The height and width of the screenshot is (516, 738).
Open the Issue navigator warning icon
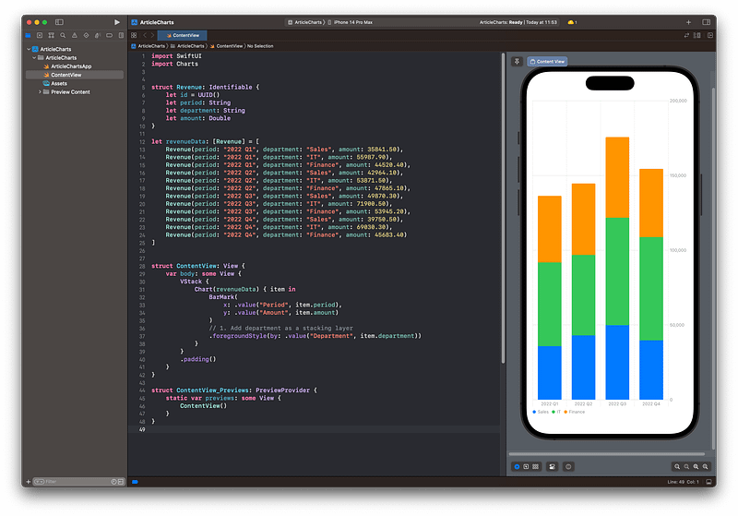(x=75, y=35)
